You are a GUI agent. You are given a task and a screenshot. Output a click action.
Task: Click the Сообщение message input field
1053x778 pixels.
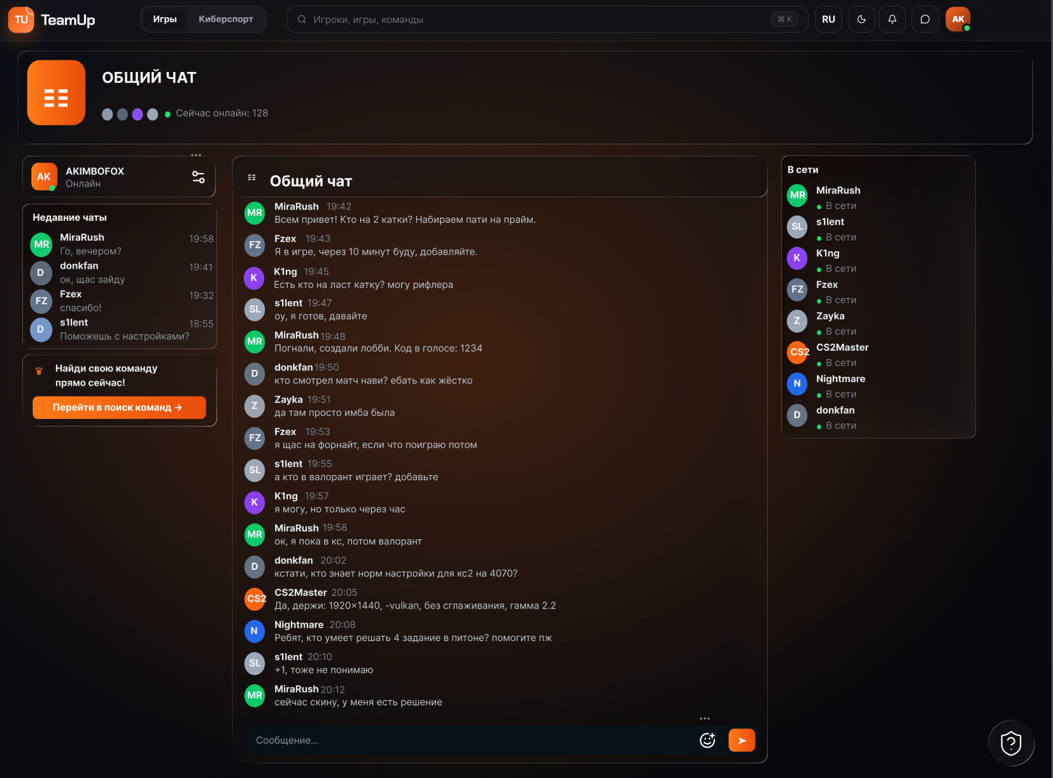click(471, 740)
